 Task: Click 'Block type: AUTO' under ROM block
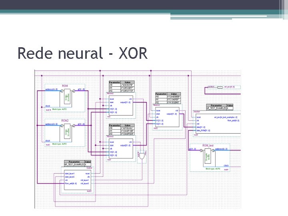click(59, 109)
